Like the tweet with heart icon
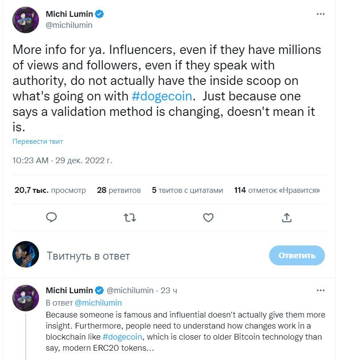The height and width of the screenshot is (360, 340). tap(208, 218)
